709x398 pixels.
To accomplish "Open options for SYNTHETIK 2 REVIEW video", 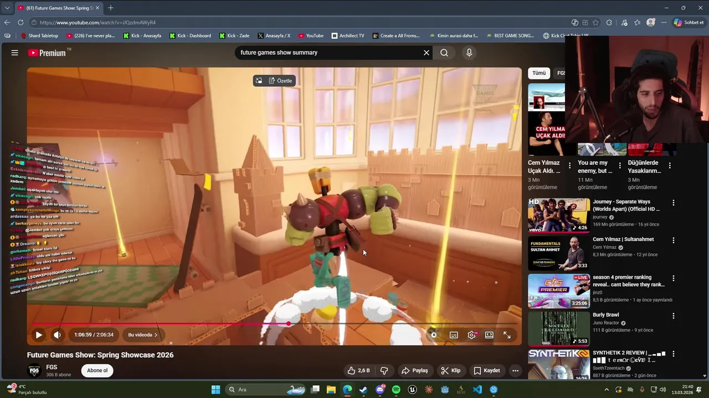I will (x=674, y=354).
